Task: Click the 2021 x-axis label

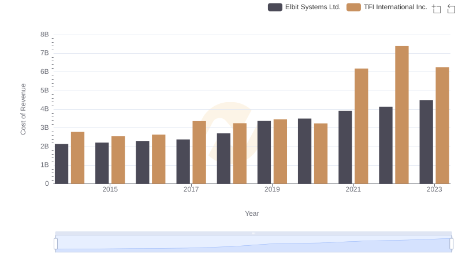Action: 353,189
